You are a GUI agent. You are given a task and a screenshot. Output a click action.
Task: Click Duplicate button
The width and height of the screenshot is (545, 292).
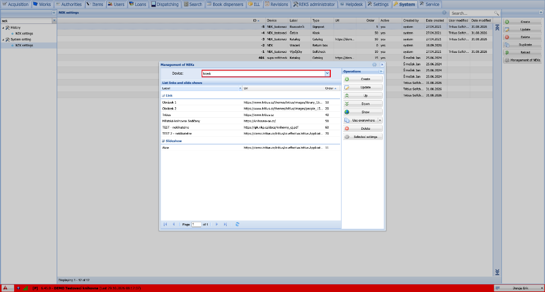pos(522,45)
